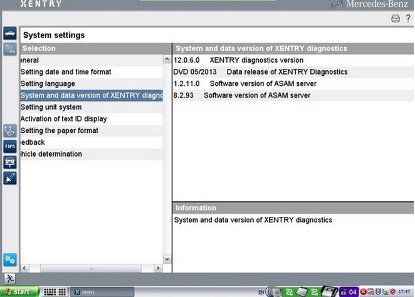415x297 pixels.
Task: Click the red shield tray icon
Action: click(x=392, y=292)
